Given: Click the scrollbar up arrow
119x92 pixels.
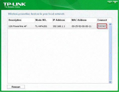Looking at the screenshot, I should pyautogui.click(x=110, y=24).
